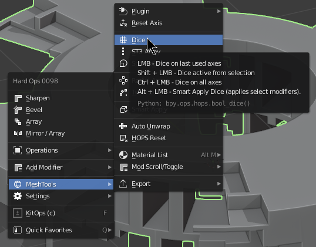Select the Mirror / Array entry
316x247 pixels.
click(x=61, y=133)
